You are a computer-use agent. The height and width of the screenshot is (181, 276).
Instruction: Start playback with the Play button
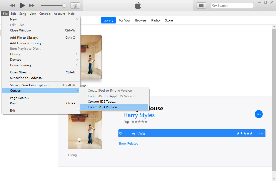coord(22,5)
